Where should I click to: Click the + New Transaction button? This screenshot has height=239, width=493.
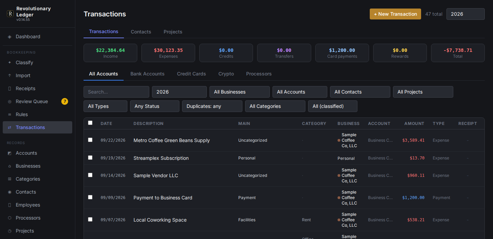click(395, 14)
